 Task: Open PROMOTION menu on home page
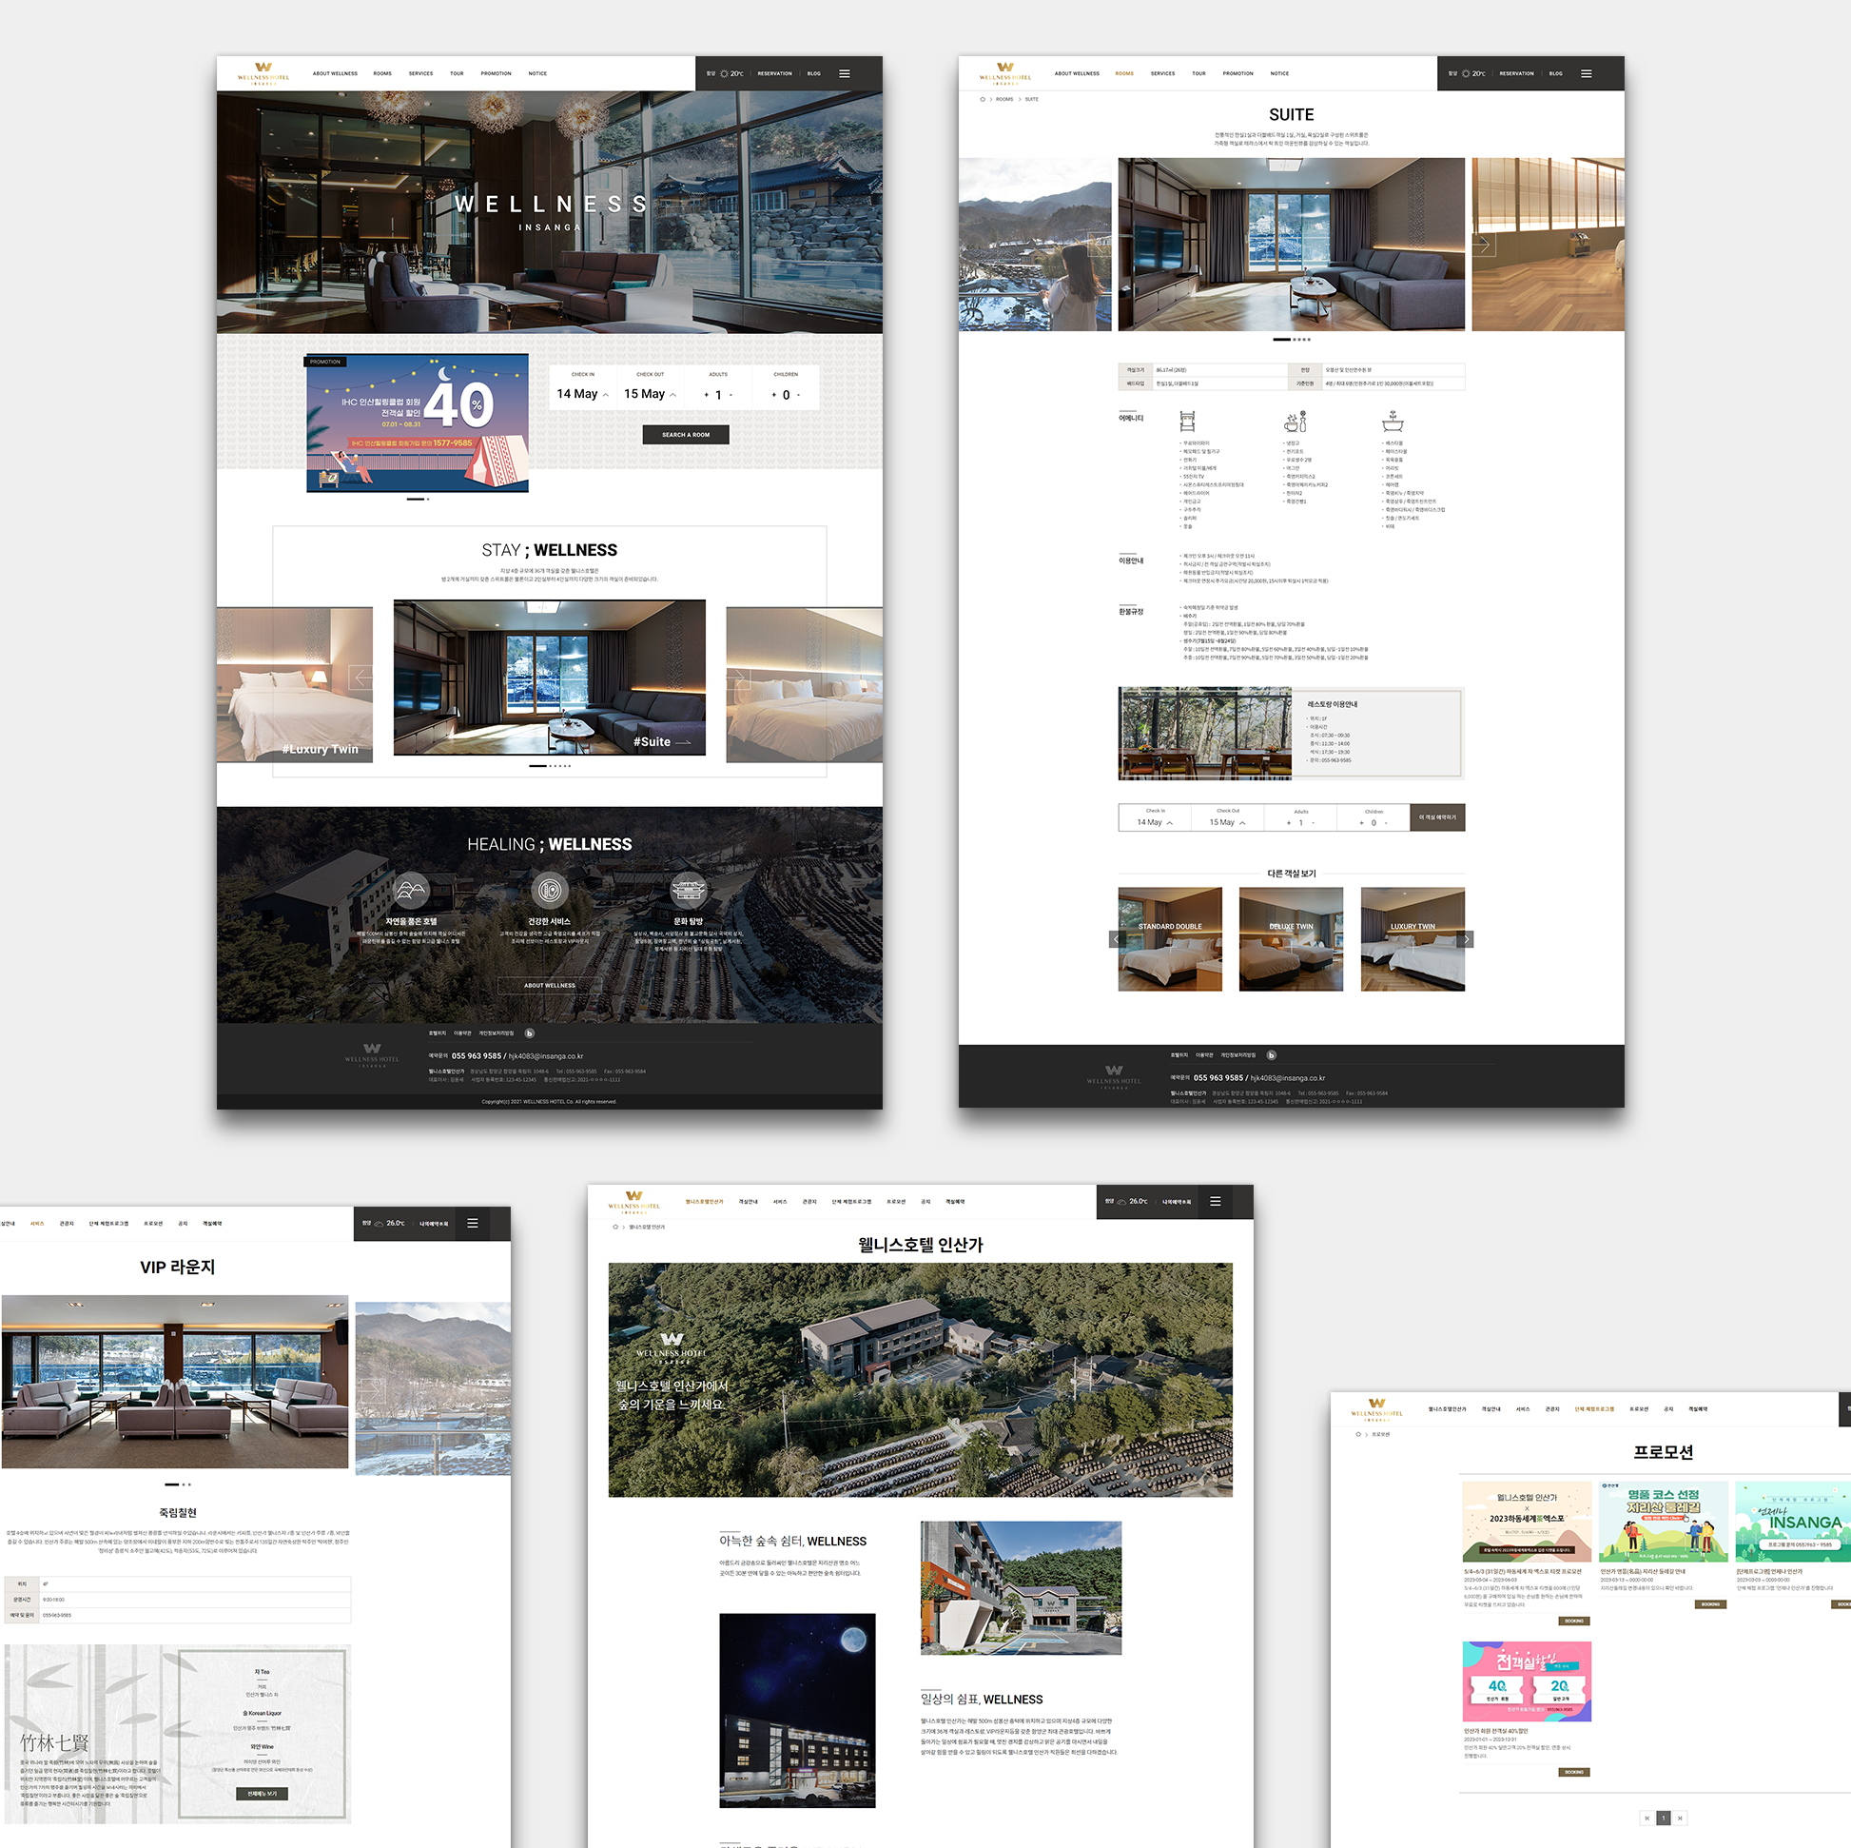pos(496,74)
